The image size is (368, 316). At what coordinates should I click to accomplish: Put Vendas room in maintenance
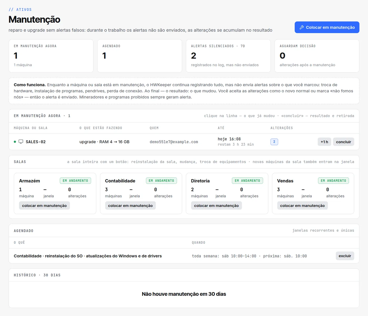pos(302,205)
